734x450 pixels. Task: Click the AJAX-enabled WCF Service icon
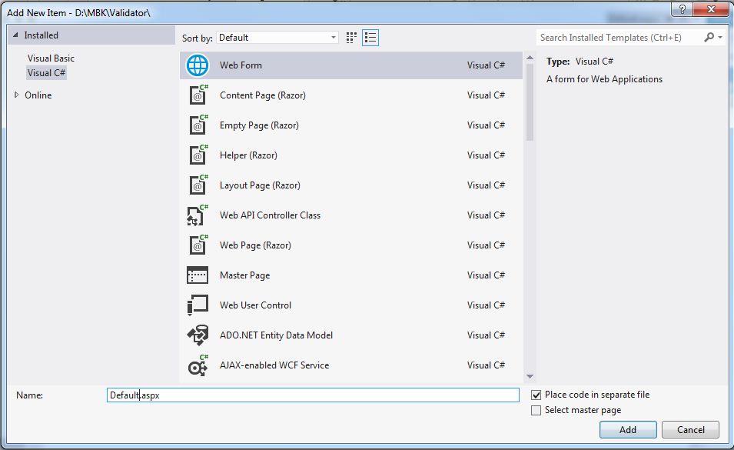pyautogui.click(x=198, y=365)
